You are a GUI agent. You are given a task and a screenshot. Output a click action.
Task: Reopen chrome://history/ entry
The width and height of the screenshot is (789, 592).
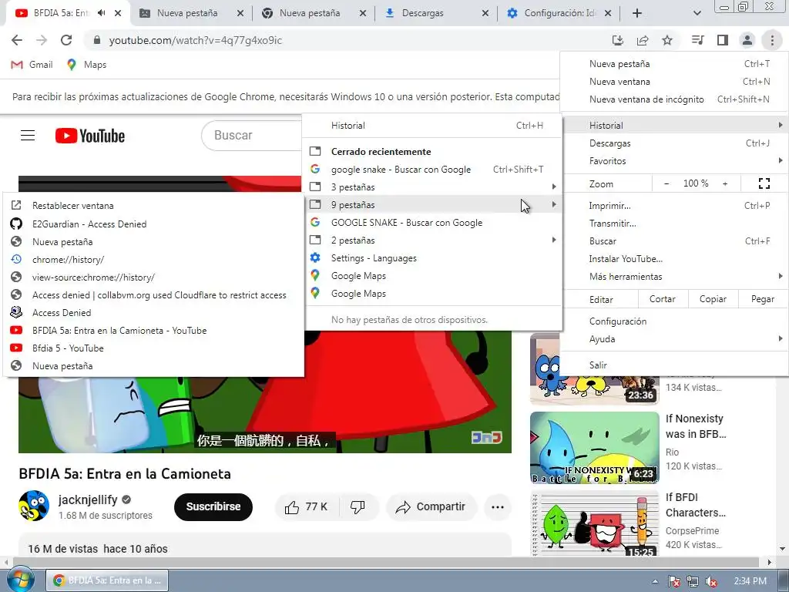153,260
